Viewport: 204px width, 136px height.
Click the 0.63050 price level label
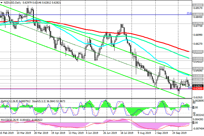pos(198,83)
